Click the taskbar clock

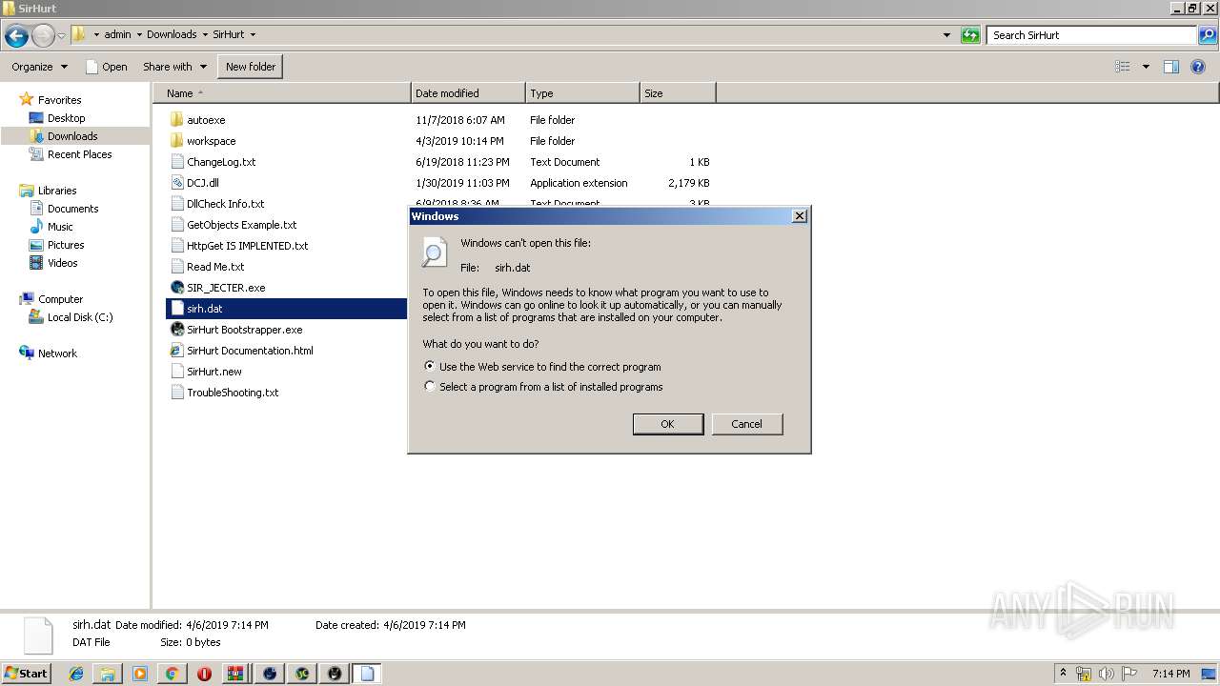tap(1170, 674)
